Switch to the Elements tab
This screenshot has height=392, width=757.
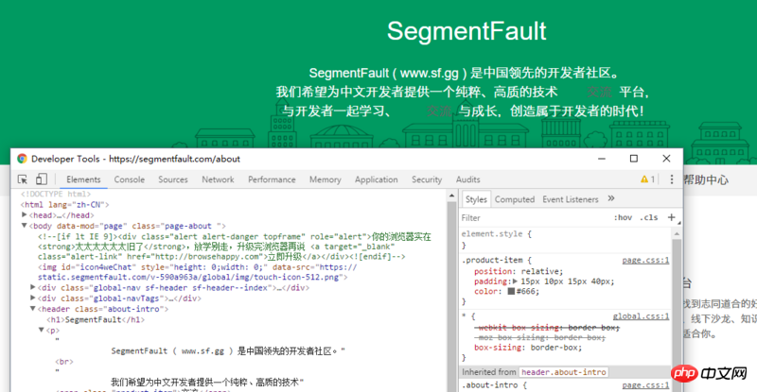pyautogui.click(x=83, y=179)
